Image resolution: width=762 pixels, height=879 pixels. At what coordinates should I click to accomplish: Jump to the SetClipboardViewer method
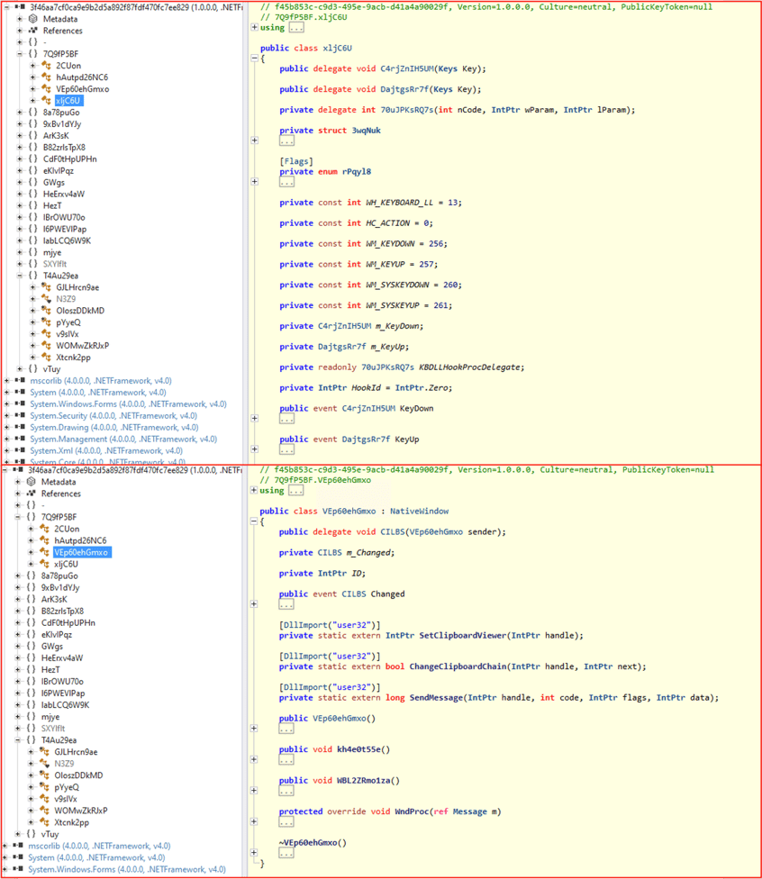point(463,635)
